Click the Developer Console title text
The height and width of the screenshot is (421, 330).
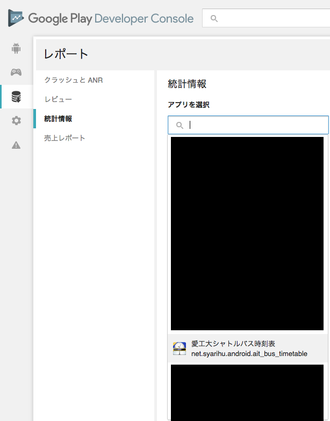tap(144, 18)
